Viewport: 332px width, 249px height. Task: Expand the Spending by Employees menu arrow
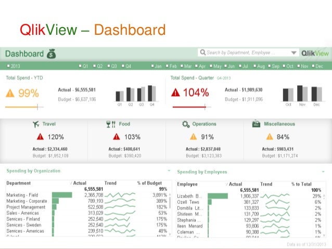pyautogui.click(x=323, y=172)
